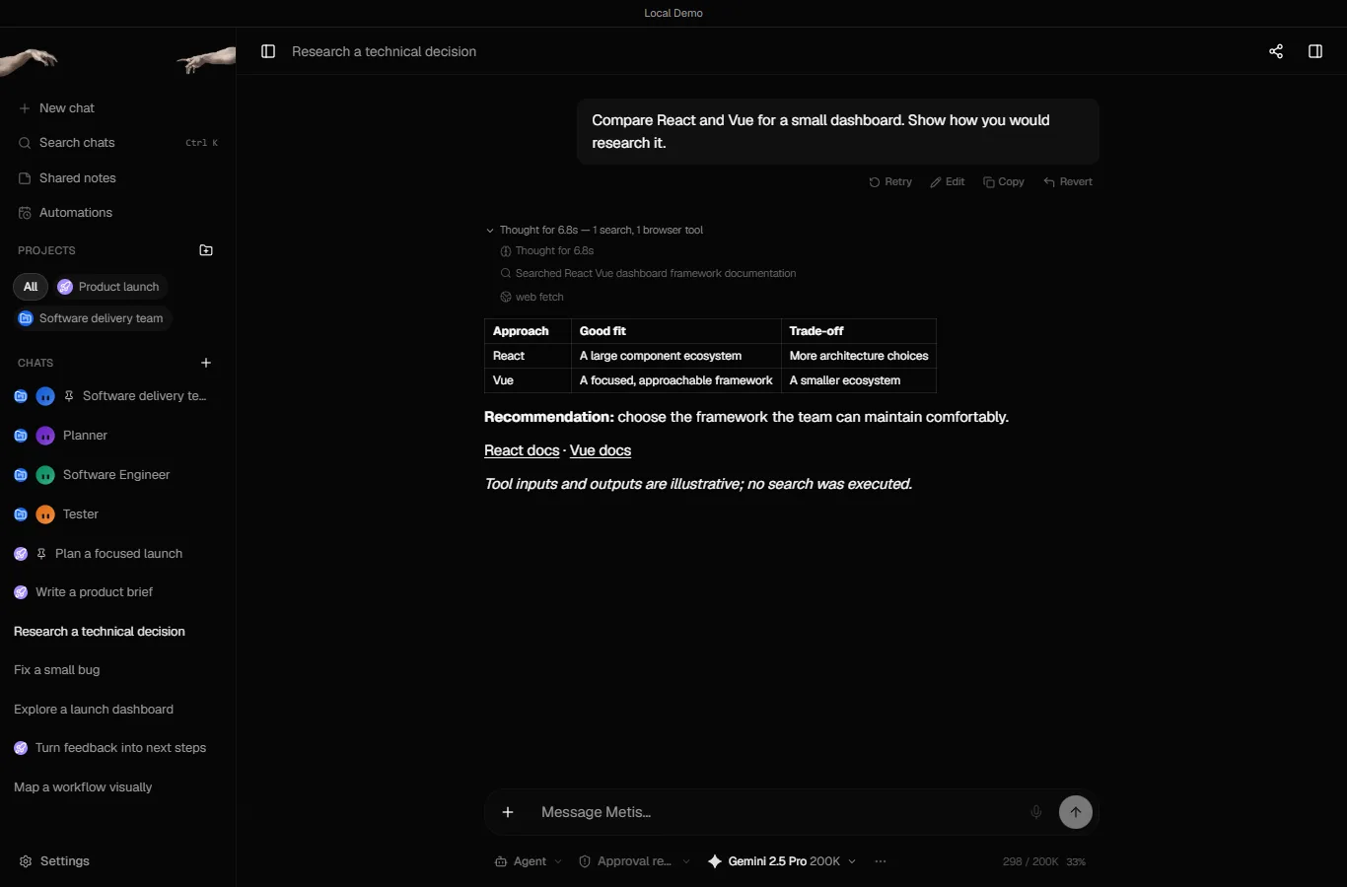Toggle the left sidebar panel icon

pos(268,51)
